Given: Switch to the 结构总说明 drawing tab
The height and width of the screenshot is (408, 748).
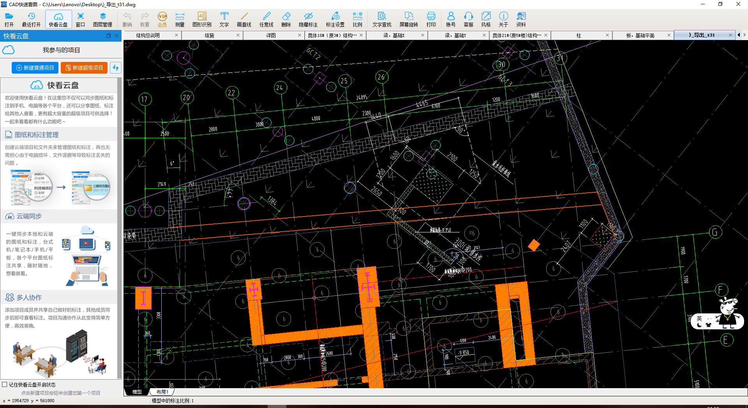Looking at the screenshot, I should coord(148,35).
